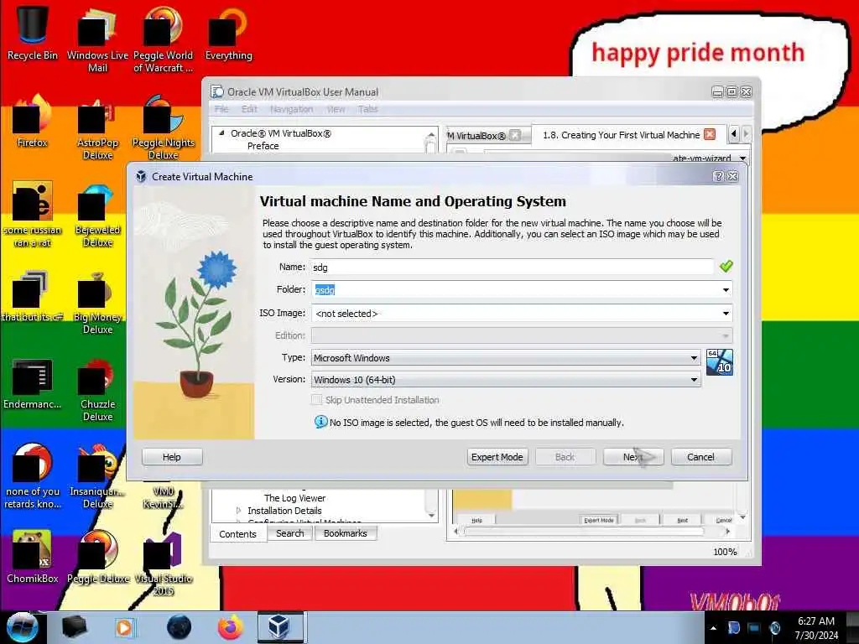Click the Help button in wizard
This screenshot has width=859, height=644.
click(x=171, y=457)
